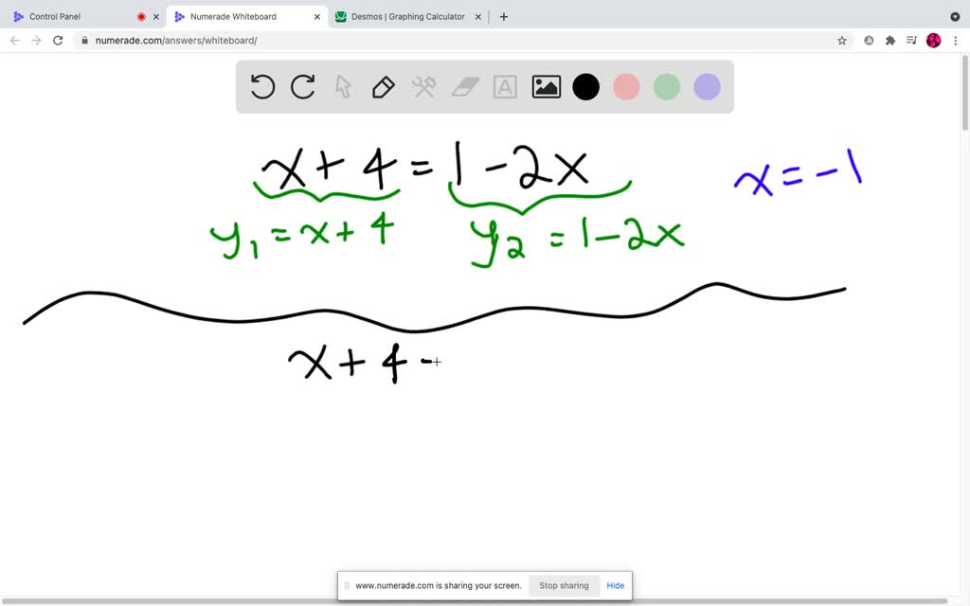Select the Text tool
This screenshot has width=970, height=606.
(x=504, y=86)
